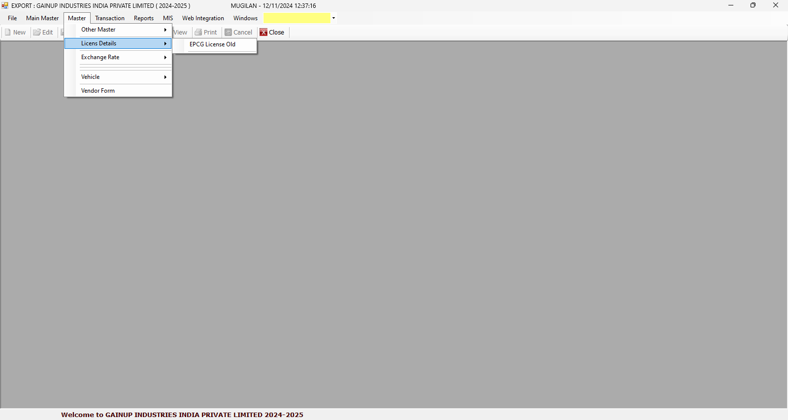This screenshot has height=420, width=788.
Task: Click the Cancel toolbar icon
Action: pyautogui.click(x=228, y=33)
